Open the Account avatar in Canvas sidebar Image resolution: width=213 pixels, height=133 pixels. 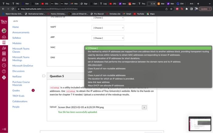[4, 31]
